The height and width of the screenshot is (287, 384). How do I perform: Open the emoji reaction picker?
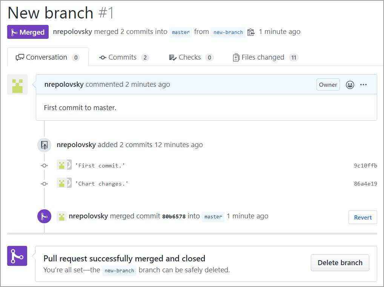point(350,85)
